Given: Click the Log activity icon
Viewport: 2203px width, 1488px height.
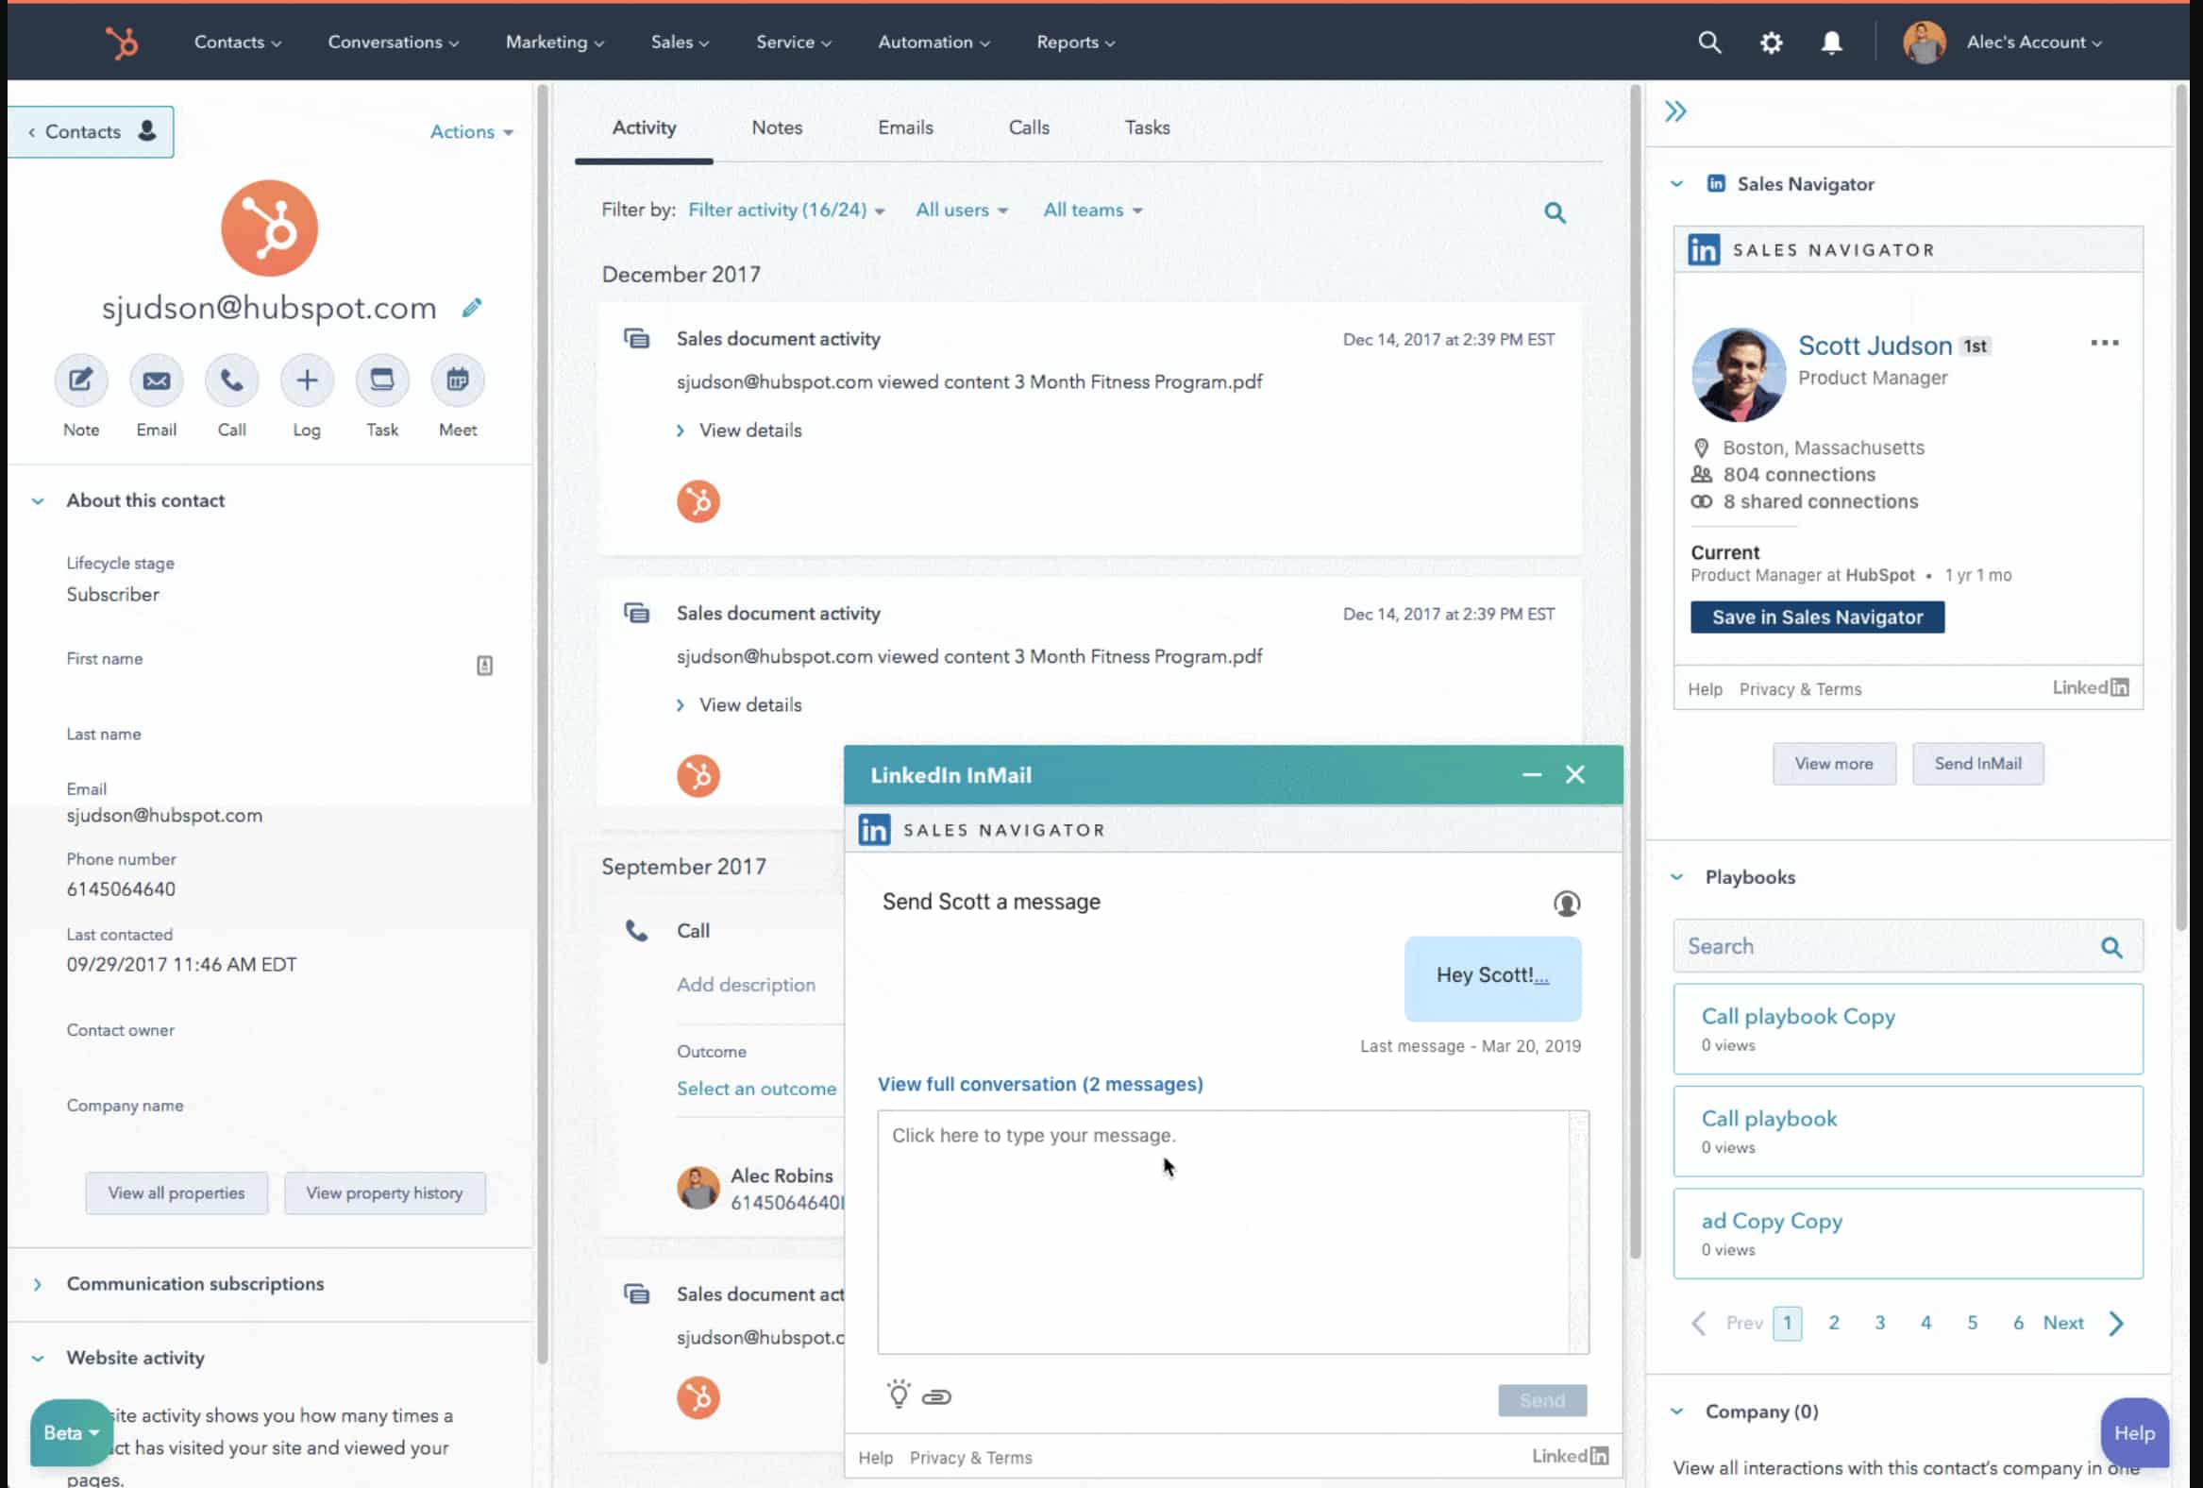Looking at the screenshot, I should [x=306, y=380].
